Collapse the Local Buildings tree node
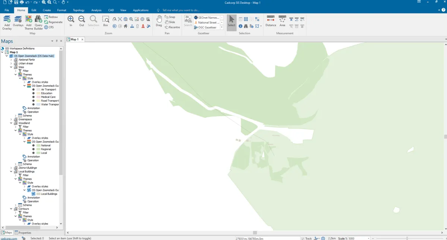Screen dimensions: 447x240 click(11, 171)
